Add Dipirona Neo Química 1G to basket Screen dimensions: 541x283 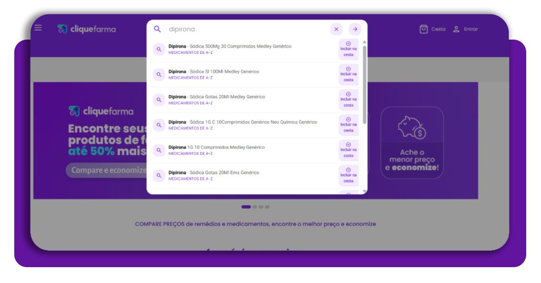(x=348, y=125)
